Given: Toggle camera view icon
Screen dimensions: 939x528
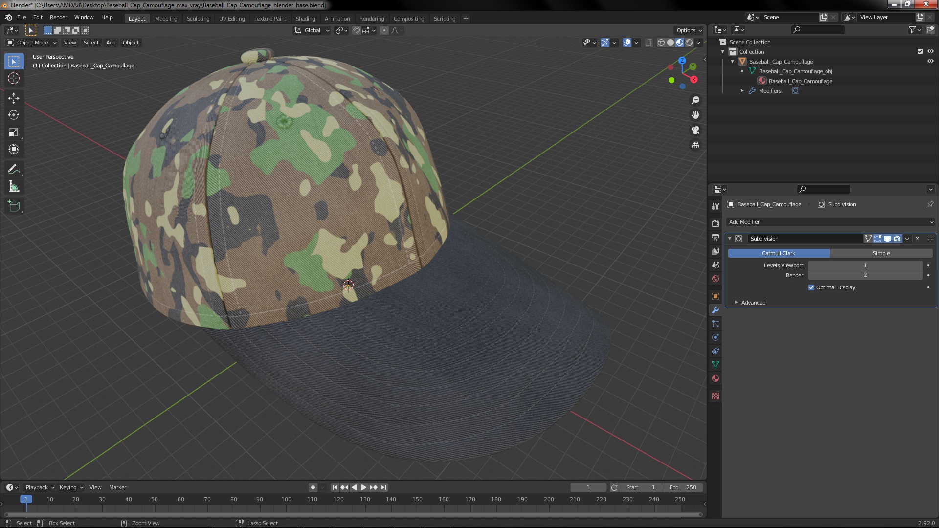Looking at the screenshot, I should tap(695, 130).
